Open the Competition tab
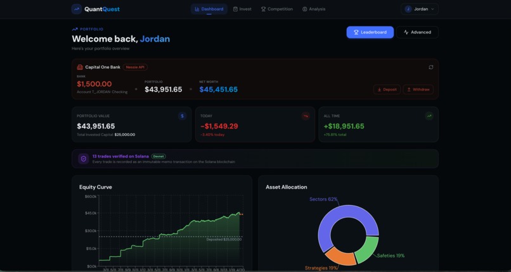The image size is (511, 272). coord(276,9)
